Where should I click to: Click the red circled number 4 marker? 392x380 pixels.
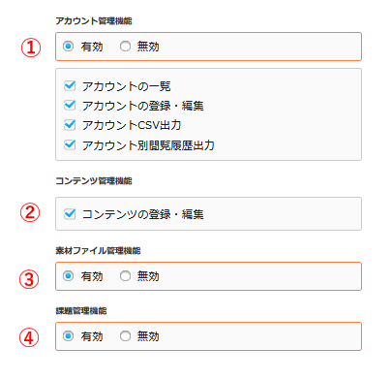point(29,337)
